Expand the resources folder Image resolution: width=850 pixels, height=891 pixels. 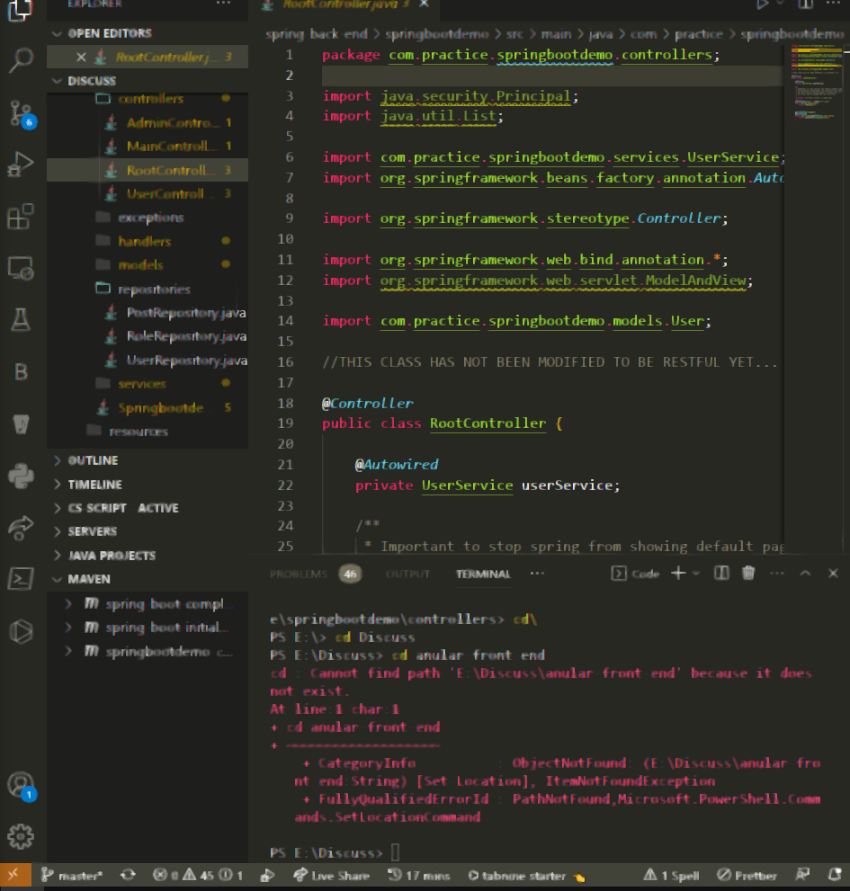point(148,432)
